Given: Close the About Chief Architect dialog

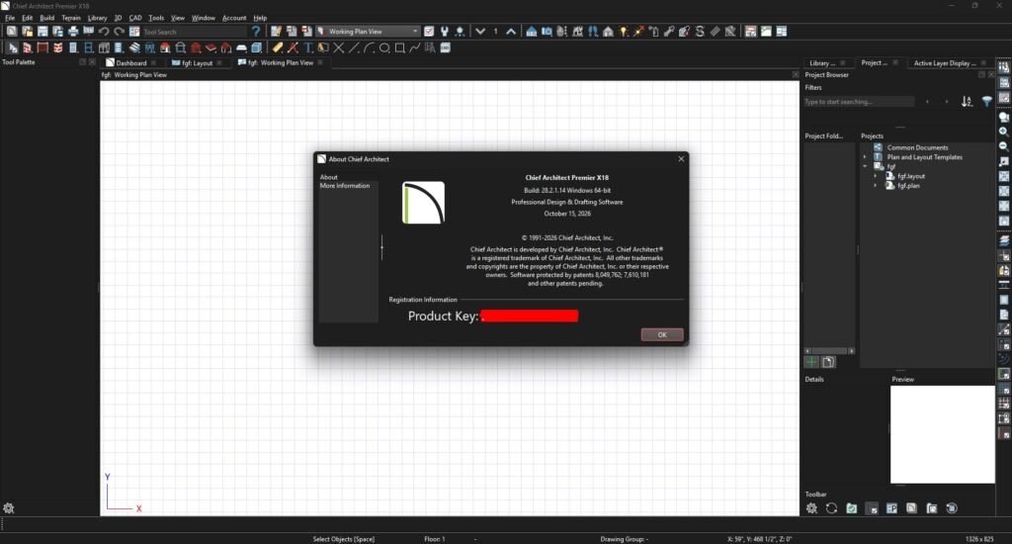Looking at the screenshot, I should tap(681, 159).
